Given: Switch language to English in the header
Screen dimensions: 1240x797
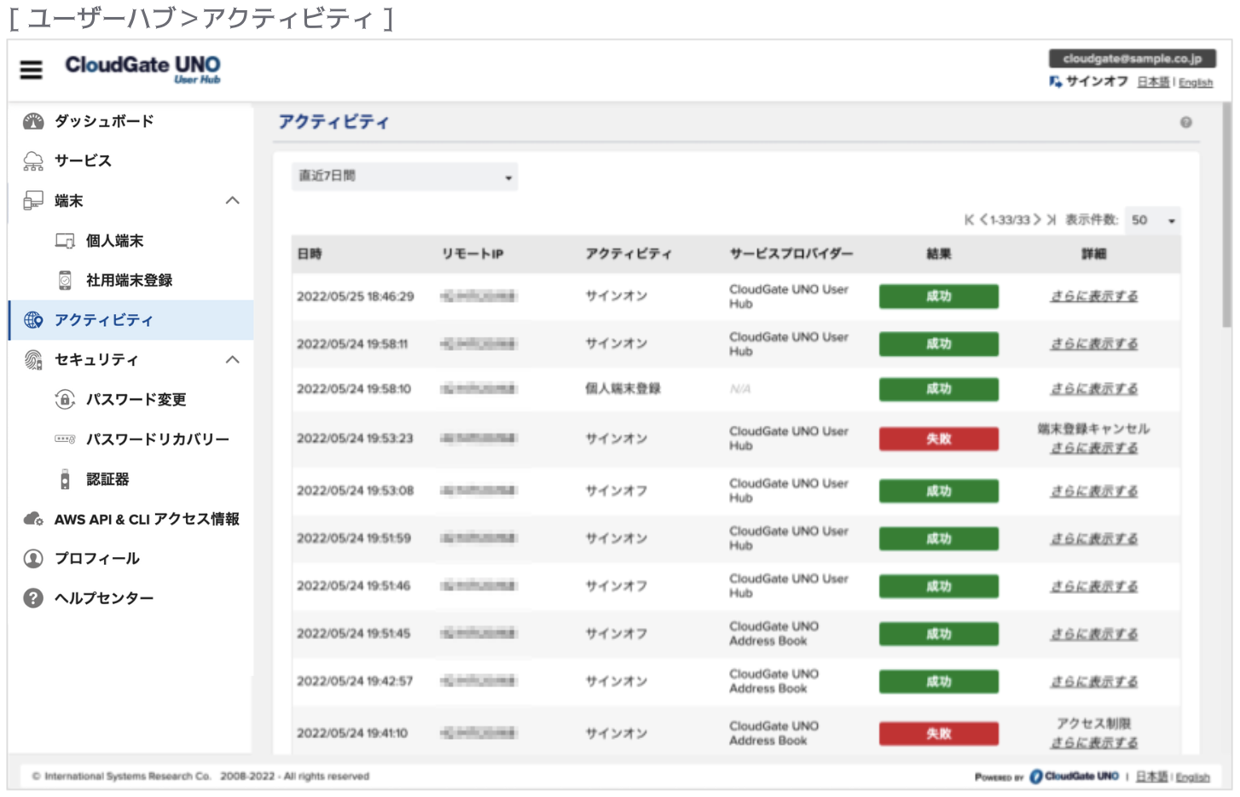Looking at the screenshot, I should click(x=1196, y=83).
